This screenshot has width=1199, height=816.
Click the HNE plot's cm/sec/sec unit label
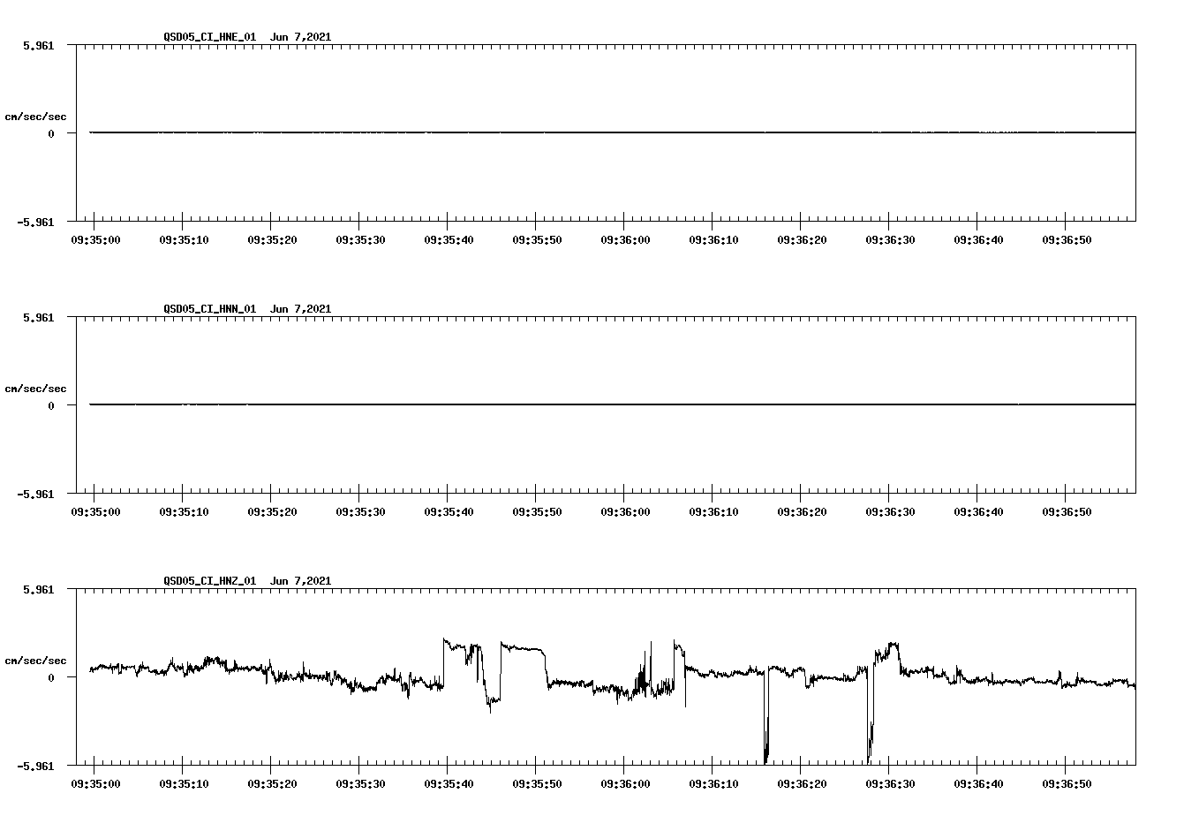coord(36,117)
